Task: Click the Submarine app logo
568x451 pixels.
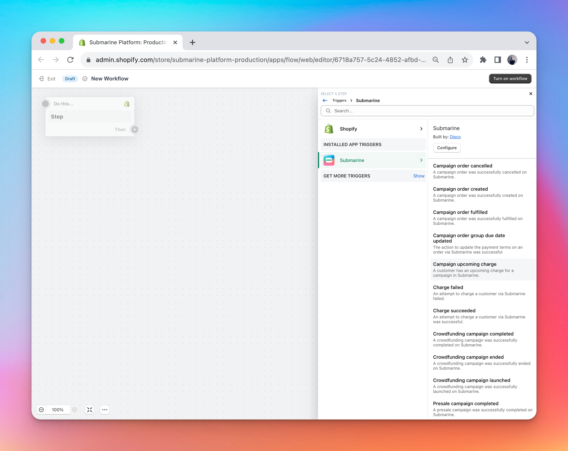Action: (329, 160)
